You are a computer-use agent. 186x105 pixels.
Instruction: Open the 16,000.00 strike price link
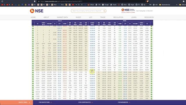click(92, 44)
